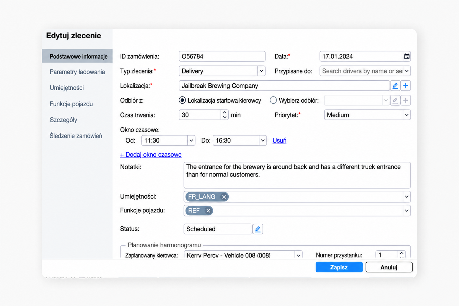Expand the Funkcje pojazdu dropdown arrow
This screenshot has height=306, width=459.
[407, 211]
